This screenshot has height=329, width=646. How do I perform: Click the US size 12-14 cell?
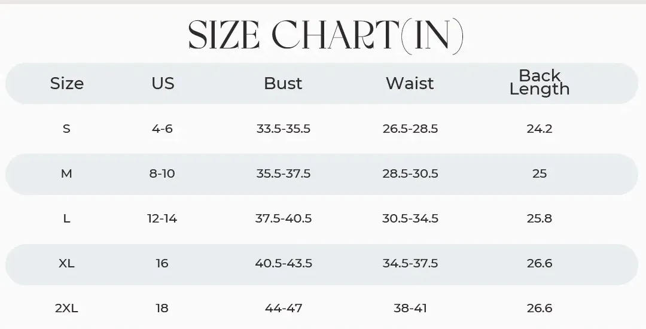click(162, 219)
